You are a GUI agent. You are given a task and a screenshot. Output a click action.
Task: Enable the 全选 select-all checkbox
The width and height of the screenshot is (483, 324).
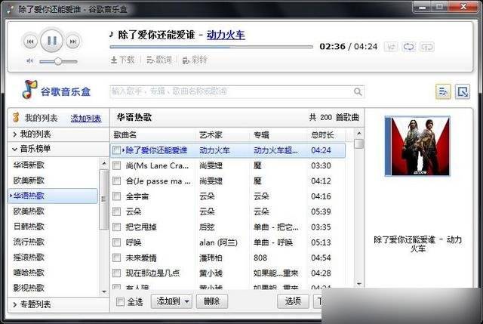point(121,301)
